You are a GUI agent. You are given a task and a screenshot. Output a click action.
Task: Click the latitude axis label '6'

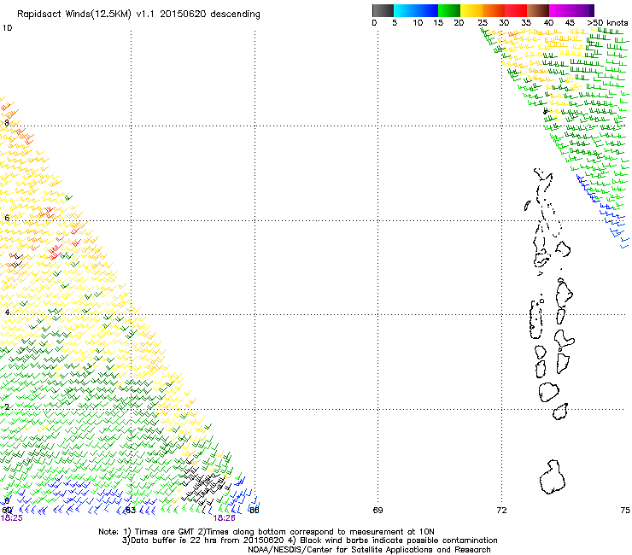(7, 218)
